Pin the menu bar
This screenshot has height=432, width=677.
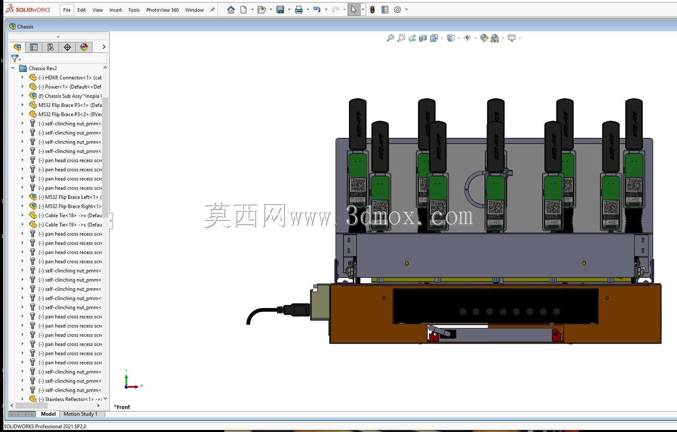click(212, 10)
